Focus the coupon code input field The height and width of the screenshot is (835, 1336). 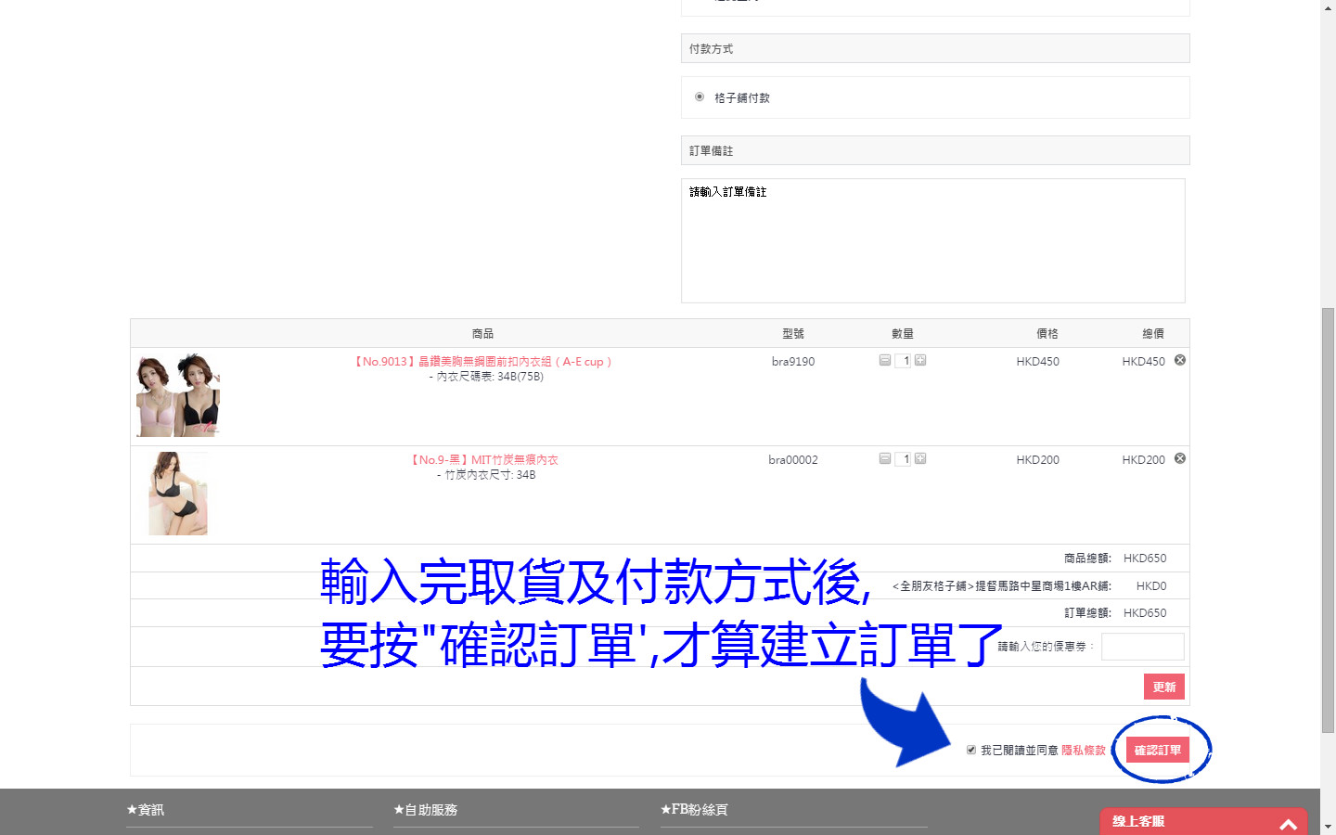click(x=1143, y=647)
